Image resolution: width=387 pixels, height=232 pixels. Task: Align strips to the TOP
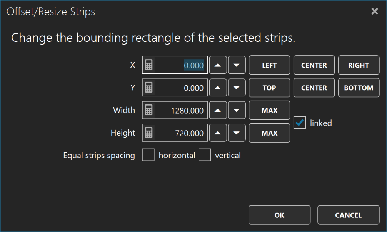pos(269,88)
